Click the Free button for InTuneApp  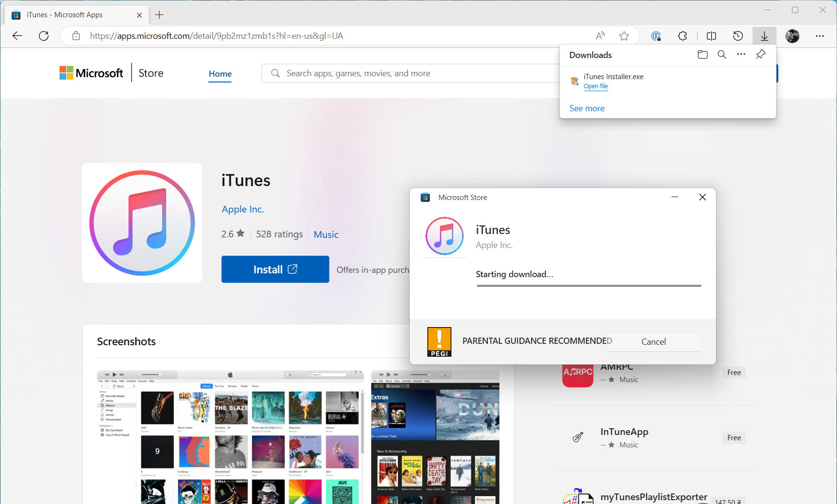pyautogui.click(x=734, y=438)
